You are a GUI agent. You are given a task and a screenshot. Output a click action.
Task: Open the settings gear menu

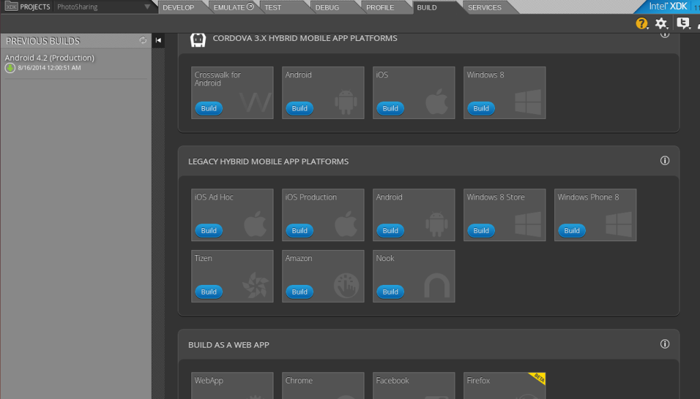pos(661,23)
